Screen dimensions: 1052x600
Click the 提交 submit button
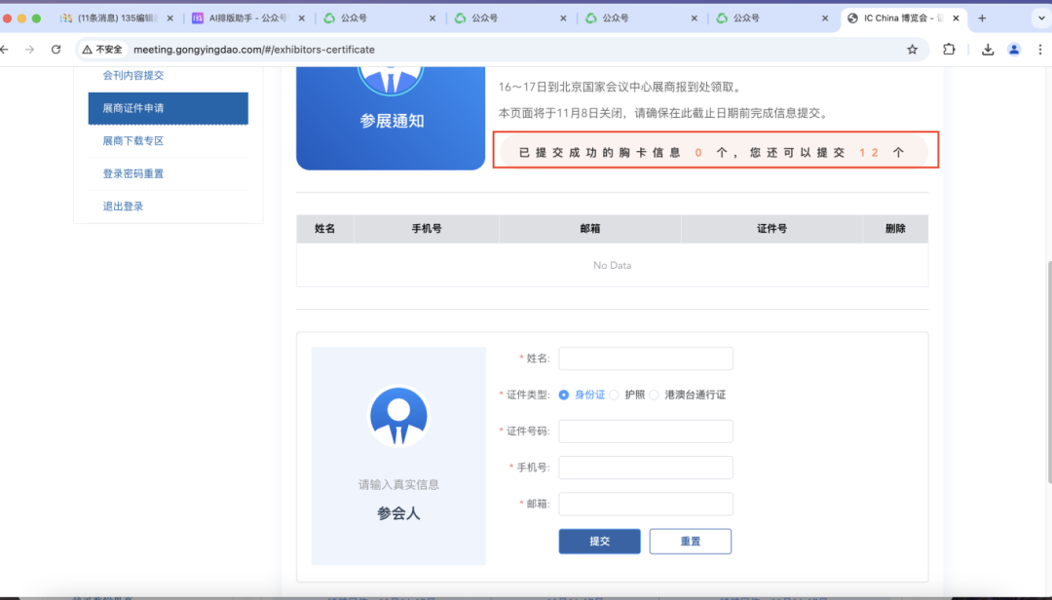[x=599, y=541]
